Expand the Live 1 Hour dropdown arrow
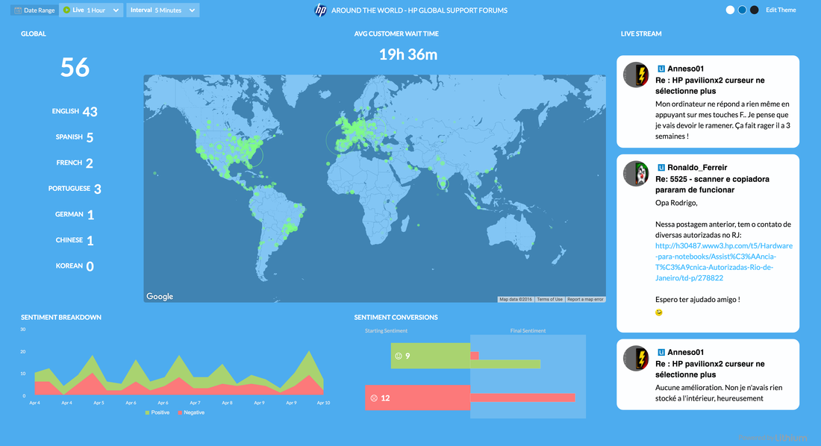Image resolution: width=821 pixels, height=446 pixels. 116,10
